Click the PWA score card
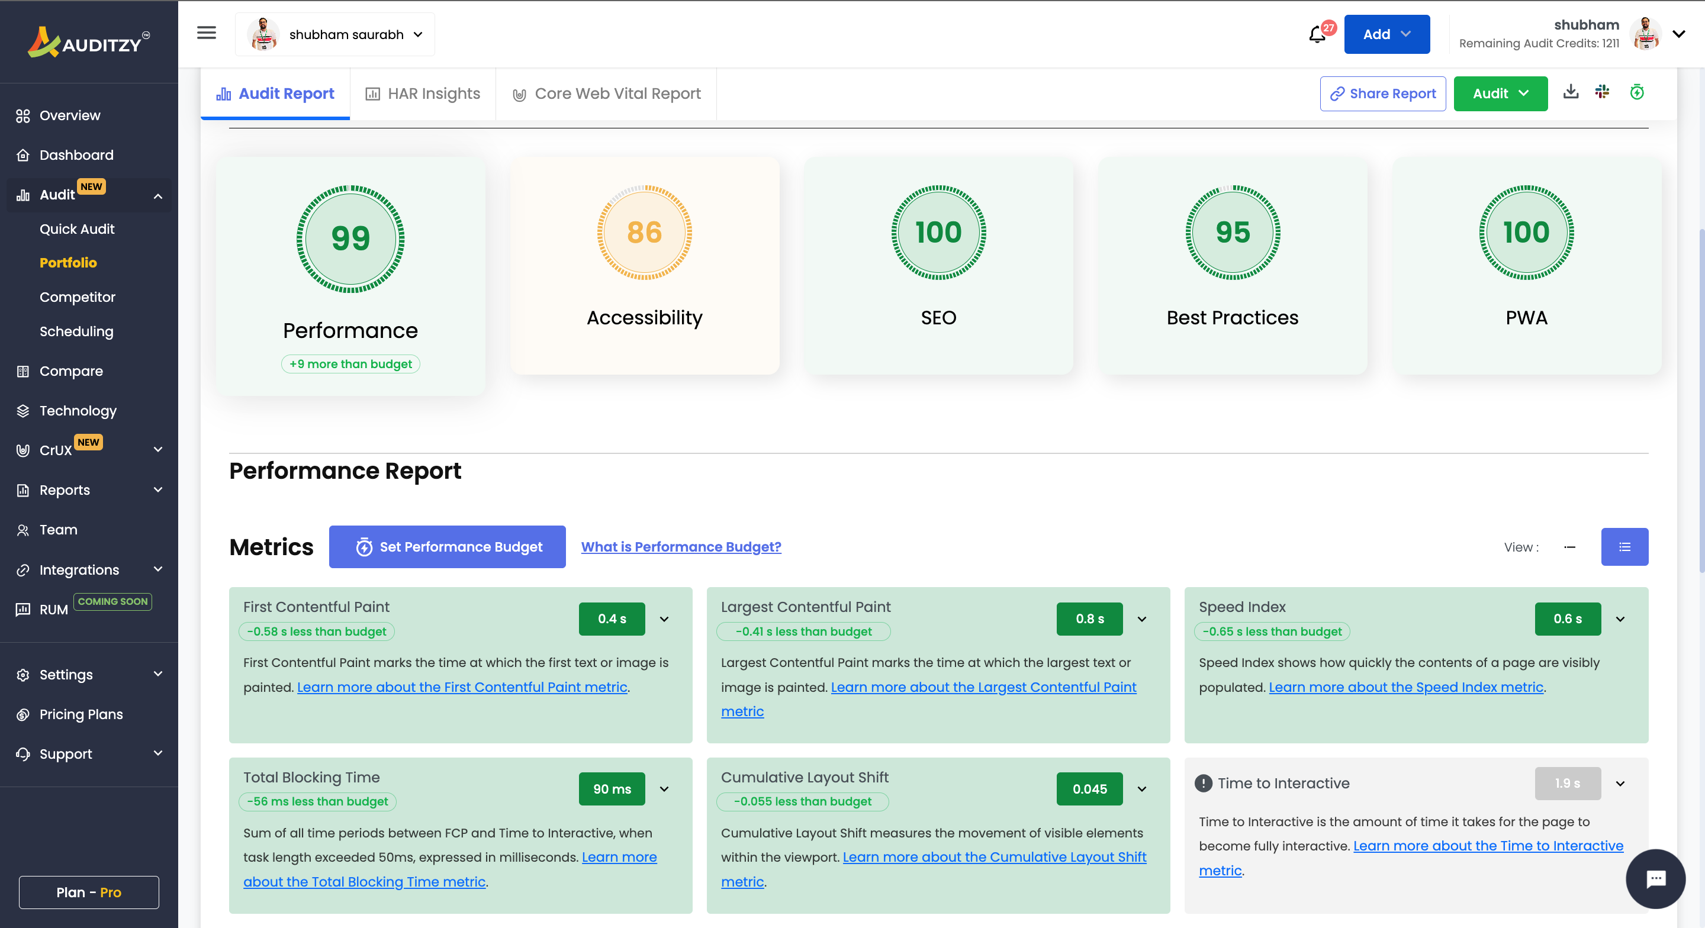1705x928 pixels. tap(1526, 266)
